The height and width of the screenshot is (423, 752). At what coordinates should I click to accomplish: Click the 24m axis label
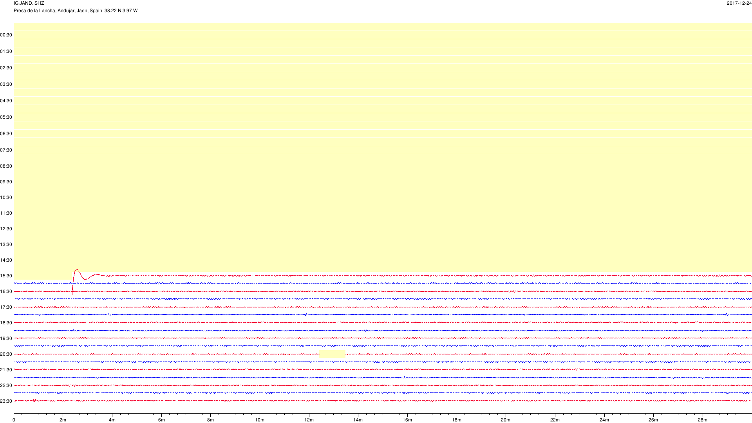pyautogui.click(x=604, y=420)
